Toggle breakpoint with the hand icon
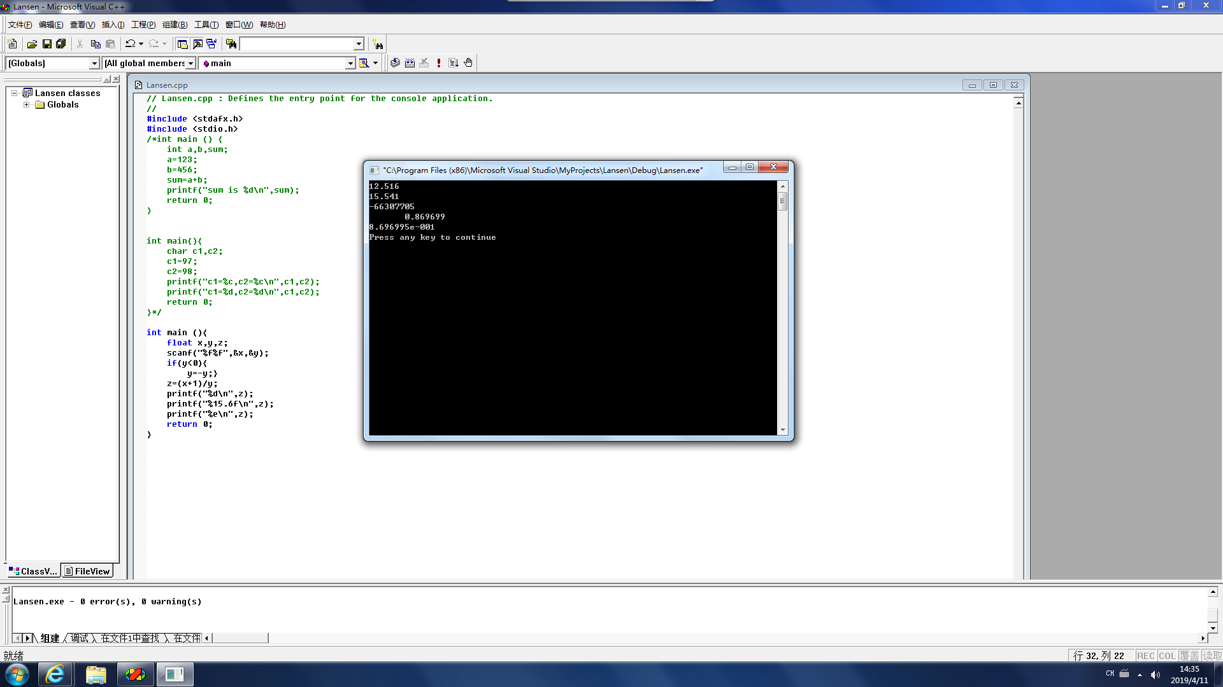The width and height of the screenshot is (1223, 687). (x=468, y=63)
